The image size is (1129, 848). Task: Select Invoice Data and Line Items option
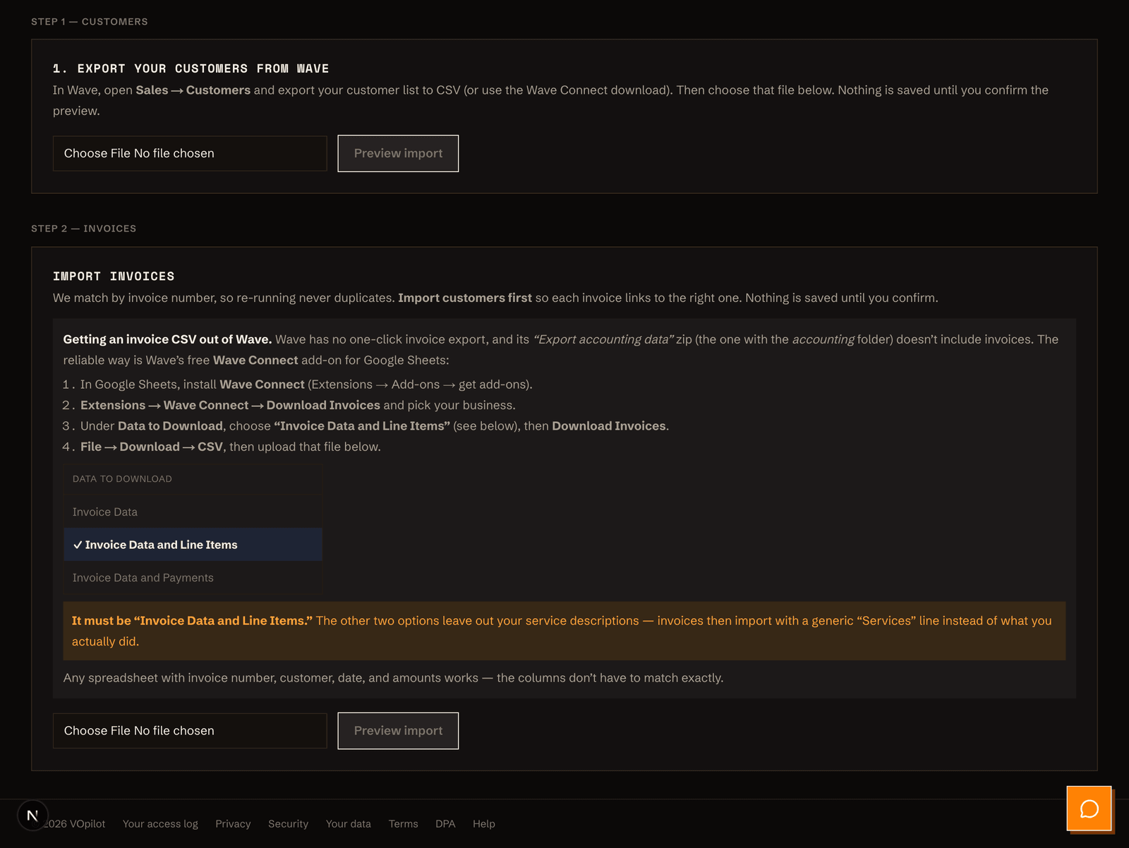(x=193, y=545)
